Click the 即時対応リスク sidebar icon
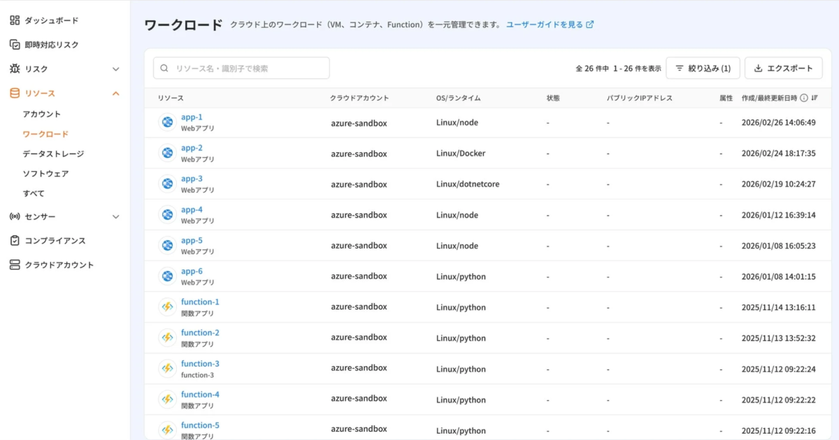 [15, 45]
